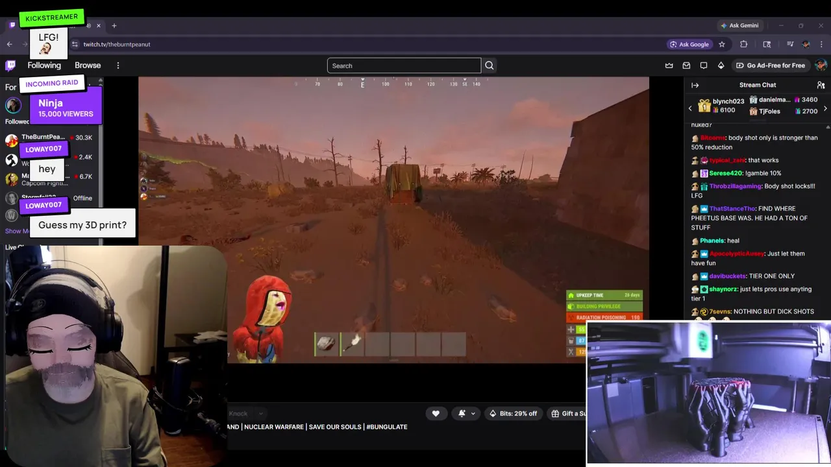Click the Ask Google lens button

click(689, 44)
